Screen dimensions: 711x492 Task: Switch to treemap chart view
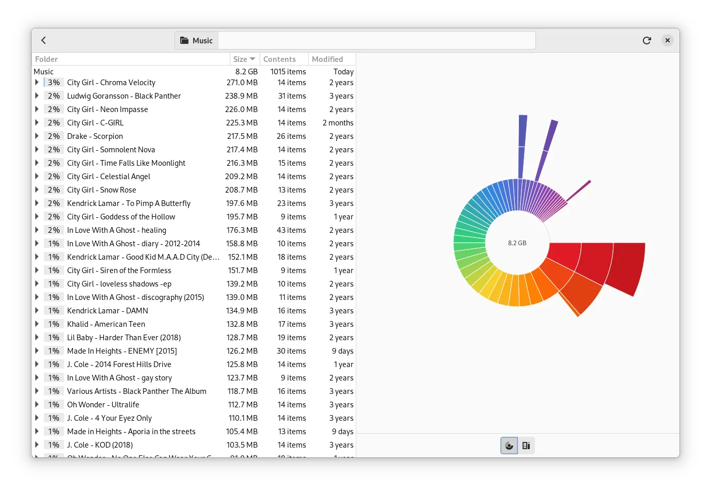(x=526, y=446)
